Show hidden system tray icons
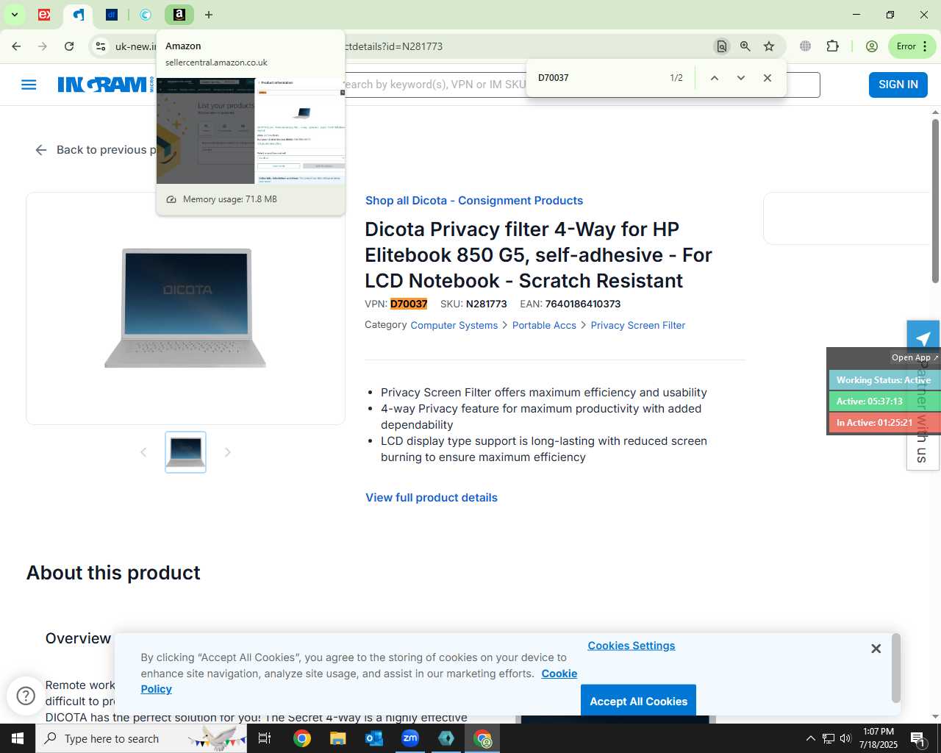The width and height of the screenshot is (941, 753). (810, 738)
